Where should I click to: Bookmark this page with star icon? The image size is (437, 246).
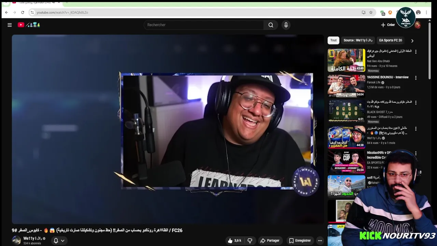pos(371,12)
